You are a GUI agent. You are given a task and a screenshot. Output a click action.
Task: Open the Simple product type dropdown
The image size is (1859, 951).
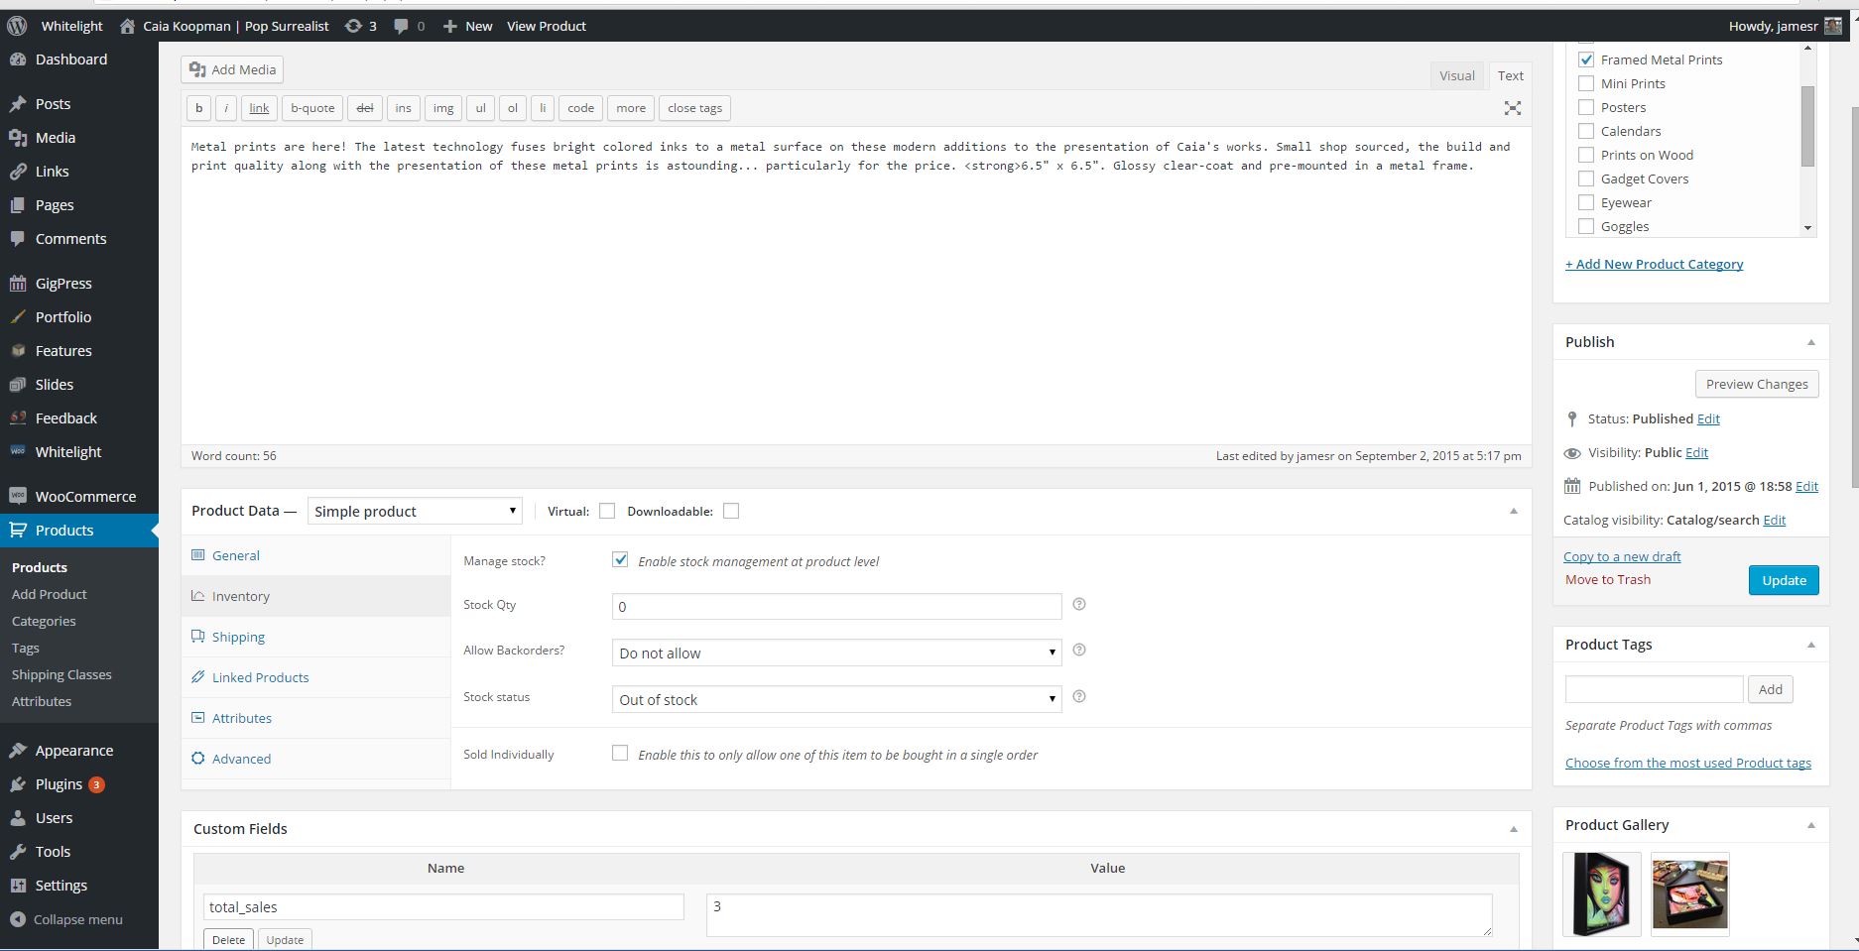[x=415, y=511]
